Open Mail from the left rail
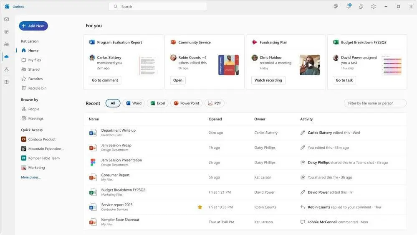The image size is (417, 235). point(7,19)
